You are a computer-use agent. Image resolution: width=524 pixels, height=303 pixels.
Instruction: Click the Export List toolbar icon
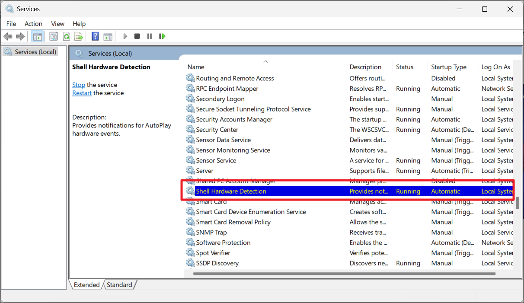[x=79, y=36]
